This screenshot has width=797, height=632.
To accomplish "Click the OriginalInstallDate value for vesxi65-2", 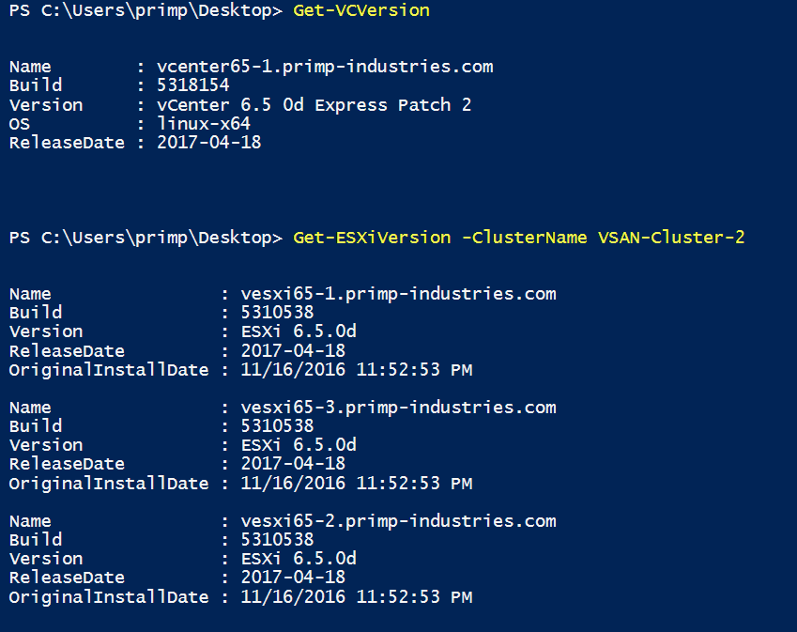I will coord(357,597).
